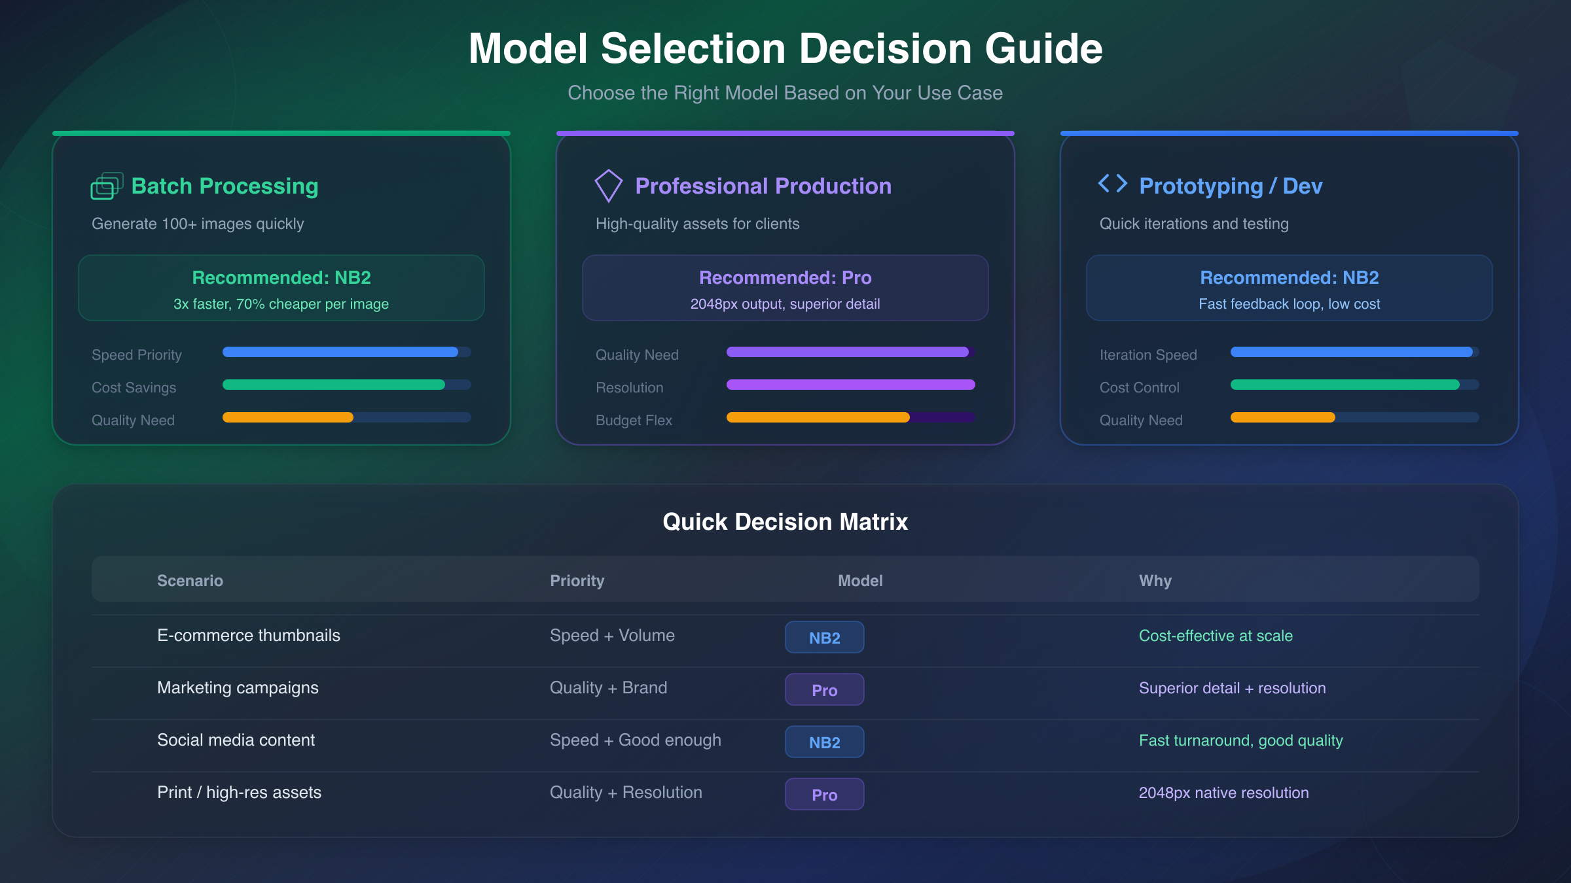Click the Why column header
The width and height of the screenshot is (1571, 883).
1155,581
